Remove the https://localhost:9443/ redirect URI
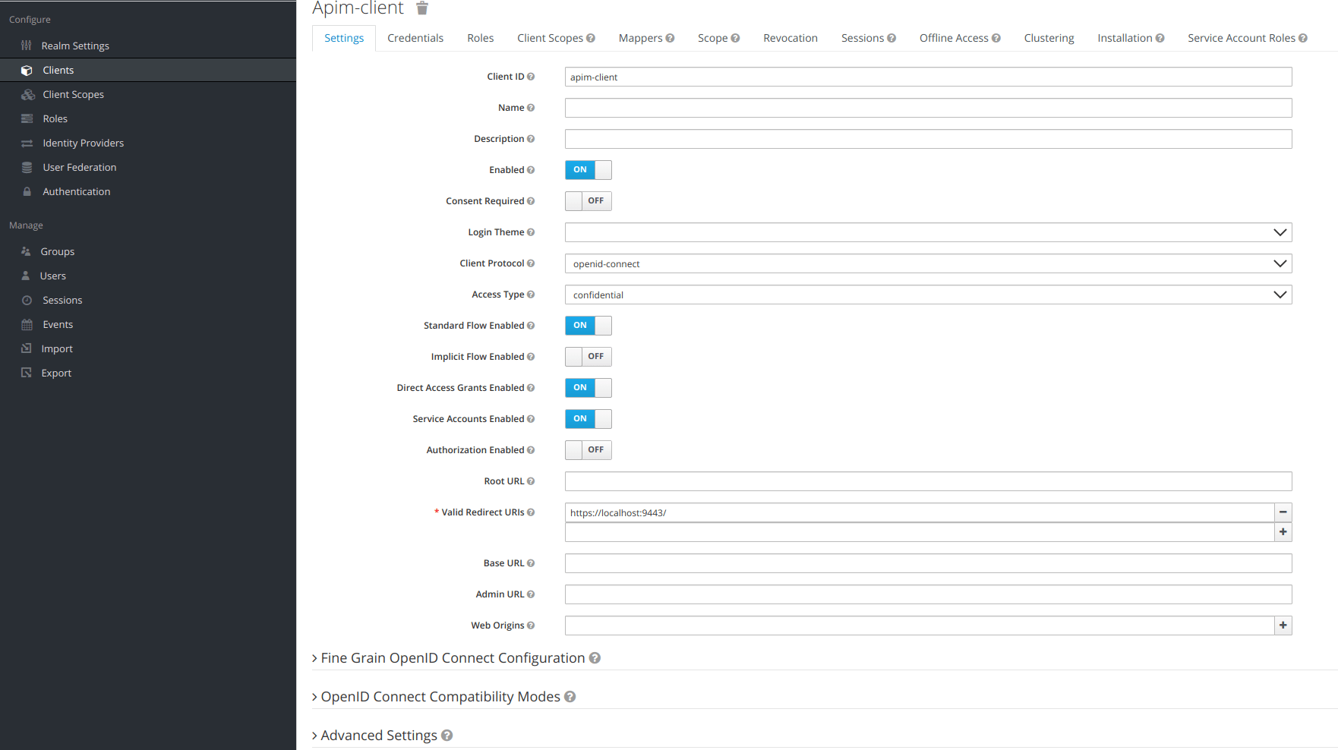Image resolution: width=1338 pixels, height=750 pixels. point(1283,512)
